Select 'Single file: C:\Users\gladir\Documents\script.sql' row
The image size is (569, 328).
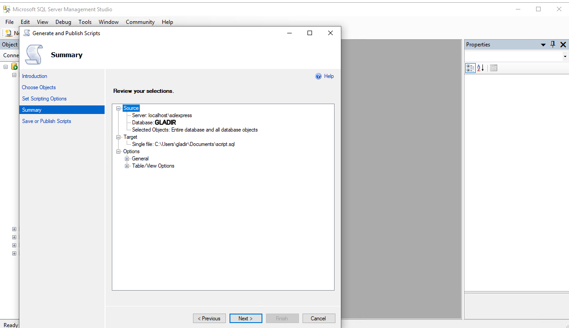point(183,144)
